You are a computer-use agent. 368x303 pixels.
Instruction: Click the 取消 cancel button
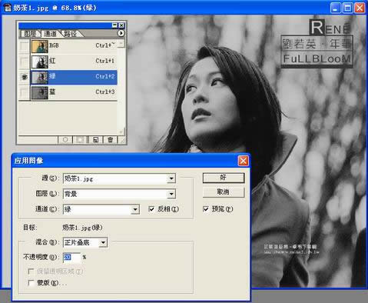pos(224,192)
